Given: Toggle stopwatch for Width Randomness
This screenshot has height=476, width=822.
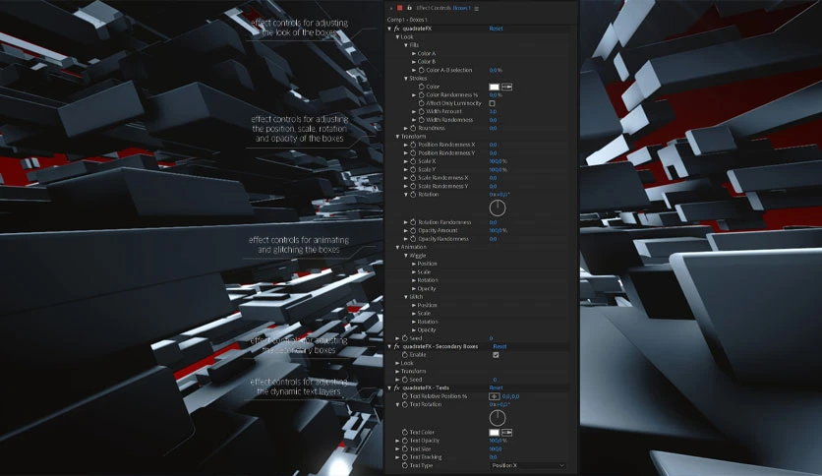Looking at the screenshot, I should click(x=421, y=120).
